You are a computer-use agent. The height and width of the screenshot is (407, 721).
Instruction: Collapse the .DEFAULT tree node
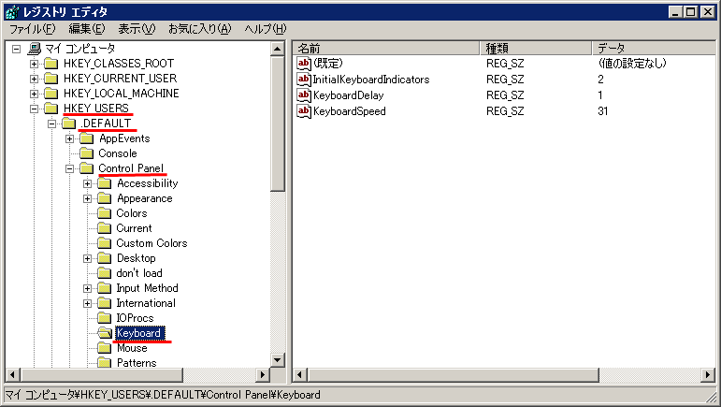(52, 124)
